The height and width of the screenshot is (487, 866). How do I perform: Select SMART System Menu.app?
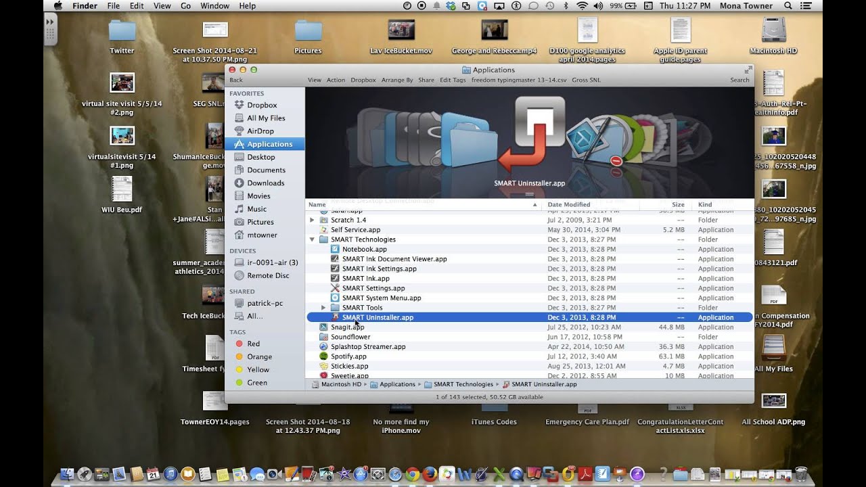[x=382, y=298]
